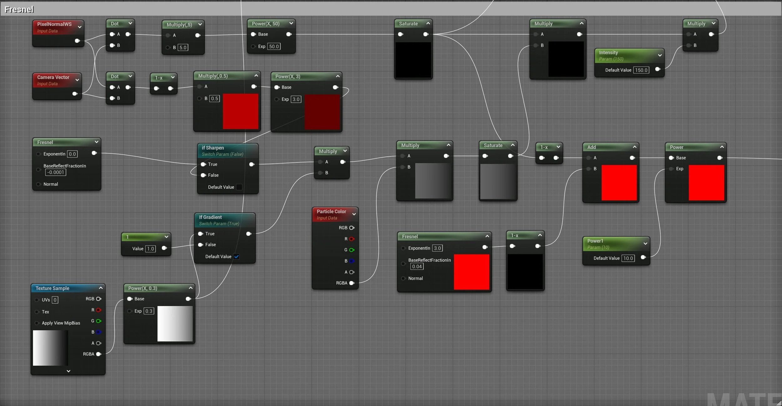
Task: Click the Saturate node title at top
Action: point(408,24)
